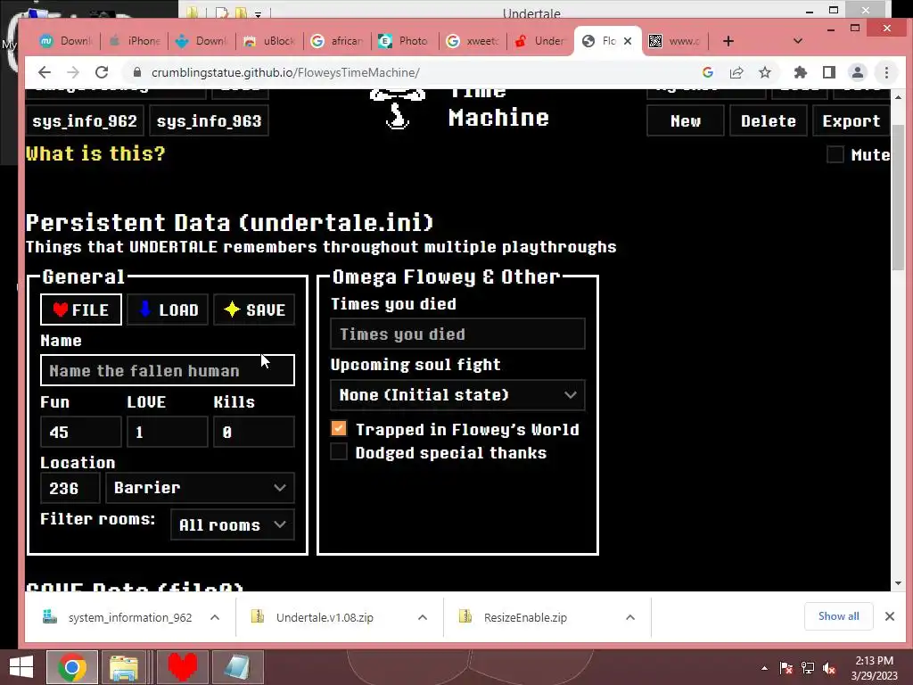The height and width of the screenshot is (685, 913).
Task: Click the Times you died input field
Action: (457, 334)
